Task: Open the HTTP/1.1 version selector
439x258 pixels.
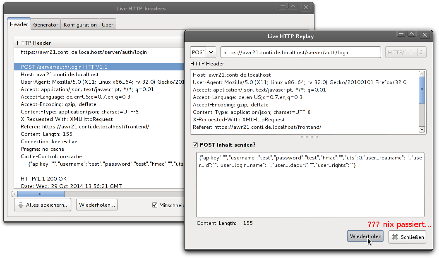Action: click(x=405, y=52)
